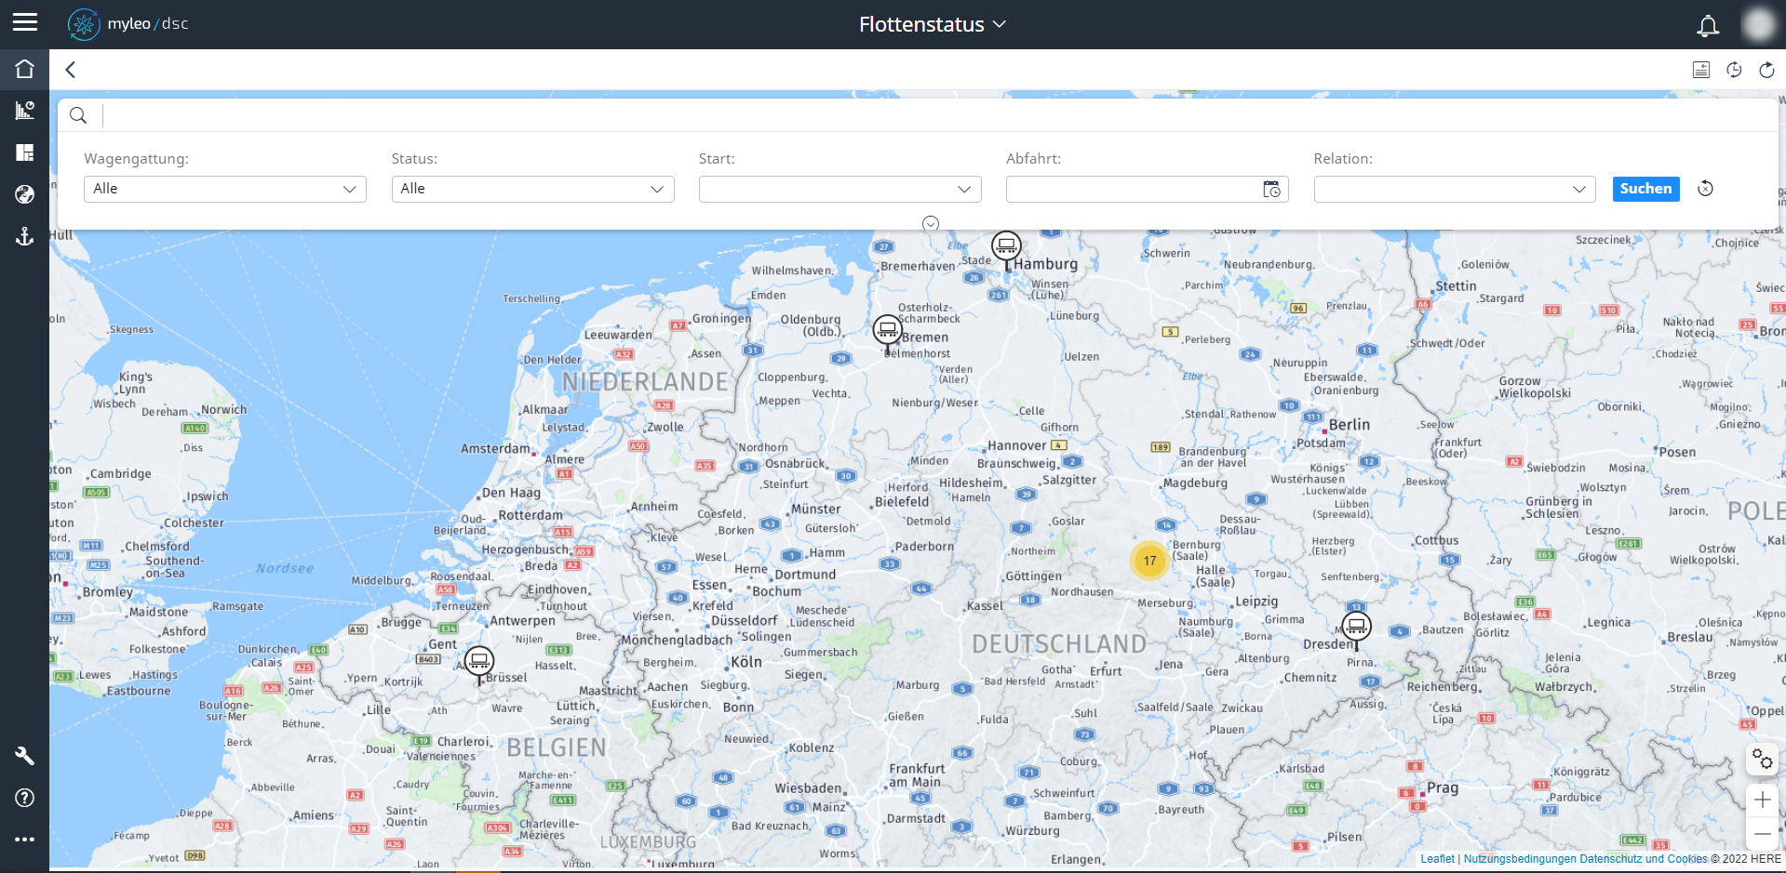
Task: Select the wagon marker near Dresden
Action: 1356,628
